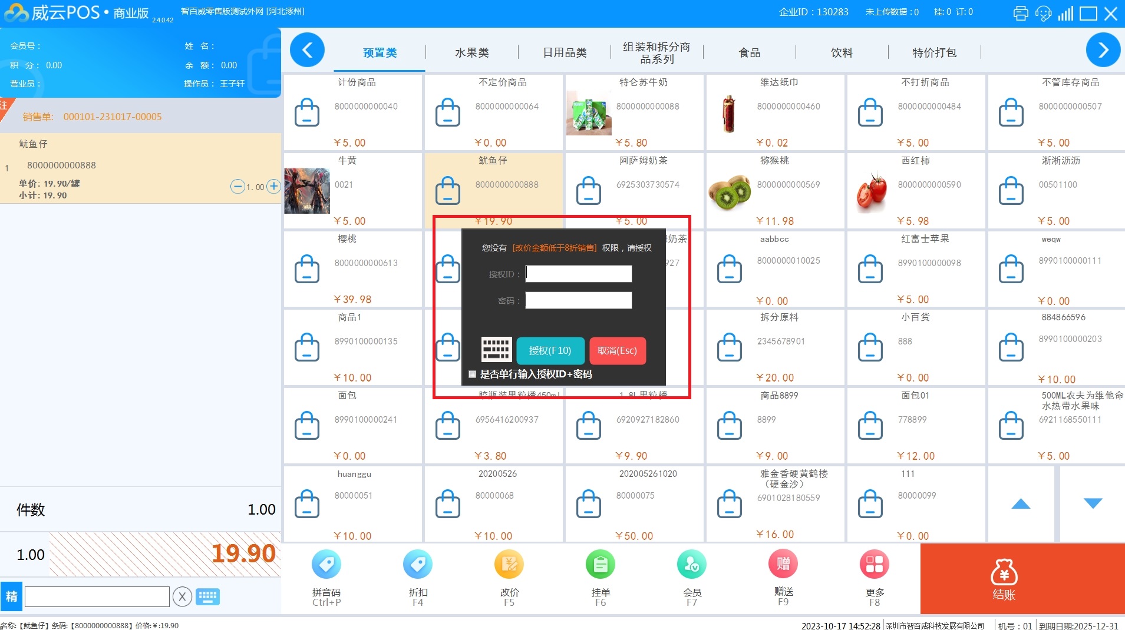The height and width of the screenshot is (630, 1125).
Task: Open on-screen keyboard in authorization dialog
Action: [x=496, y=350]
